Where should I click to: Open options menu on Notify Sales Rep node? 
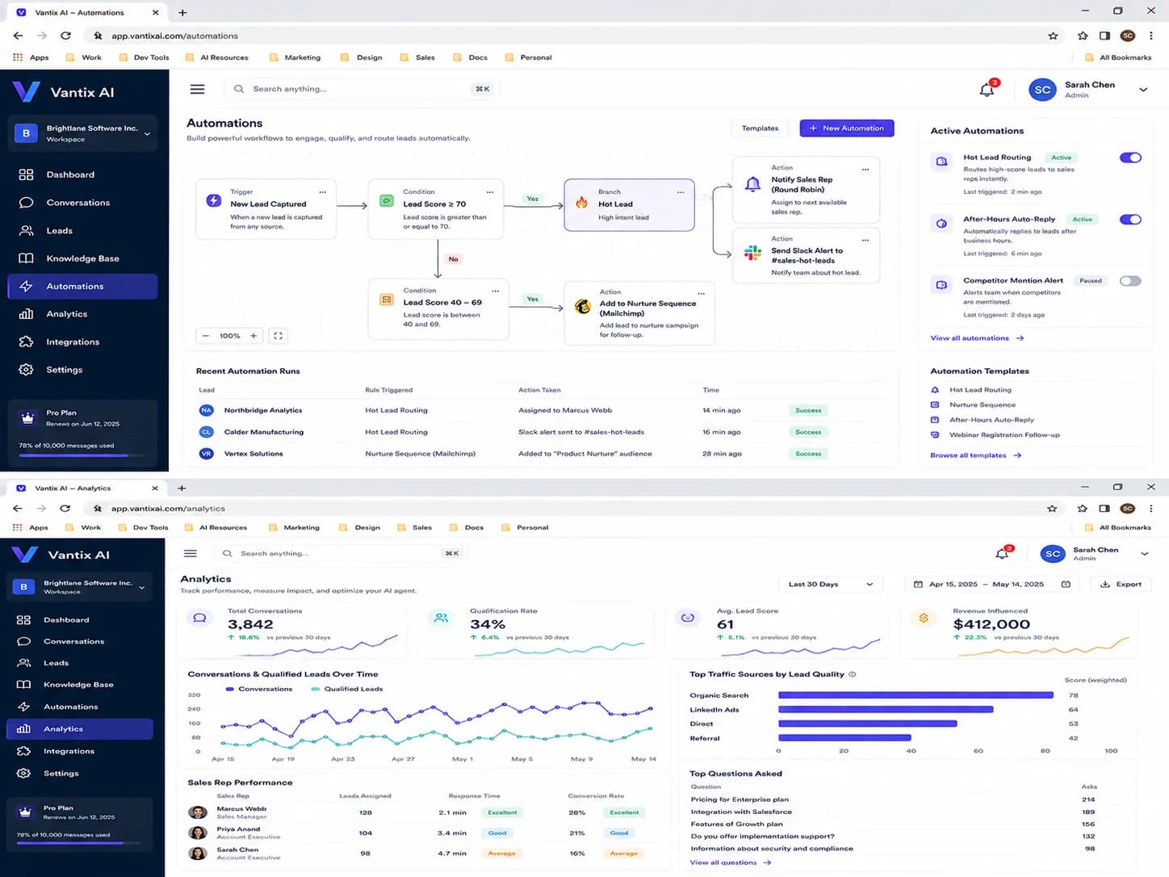tap(865, 170)
